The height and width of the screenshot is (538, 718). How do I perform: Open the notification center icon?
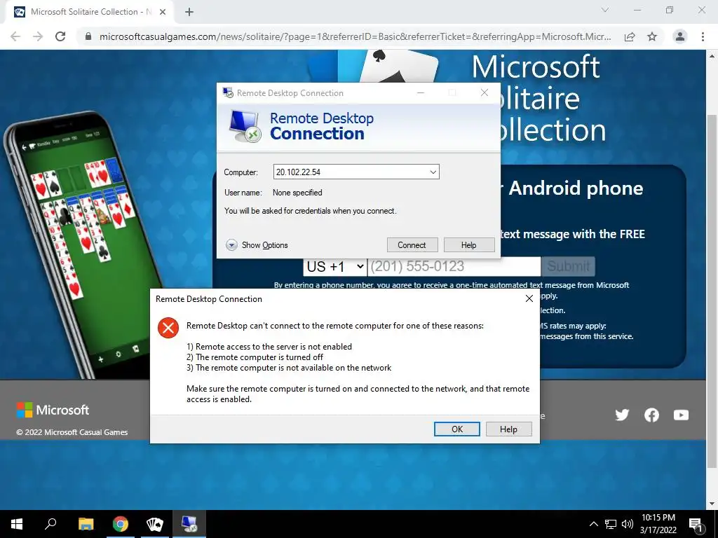696,525
